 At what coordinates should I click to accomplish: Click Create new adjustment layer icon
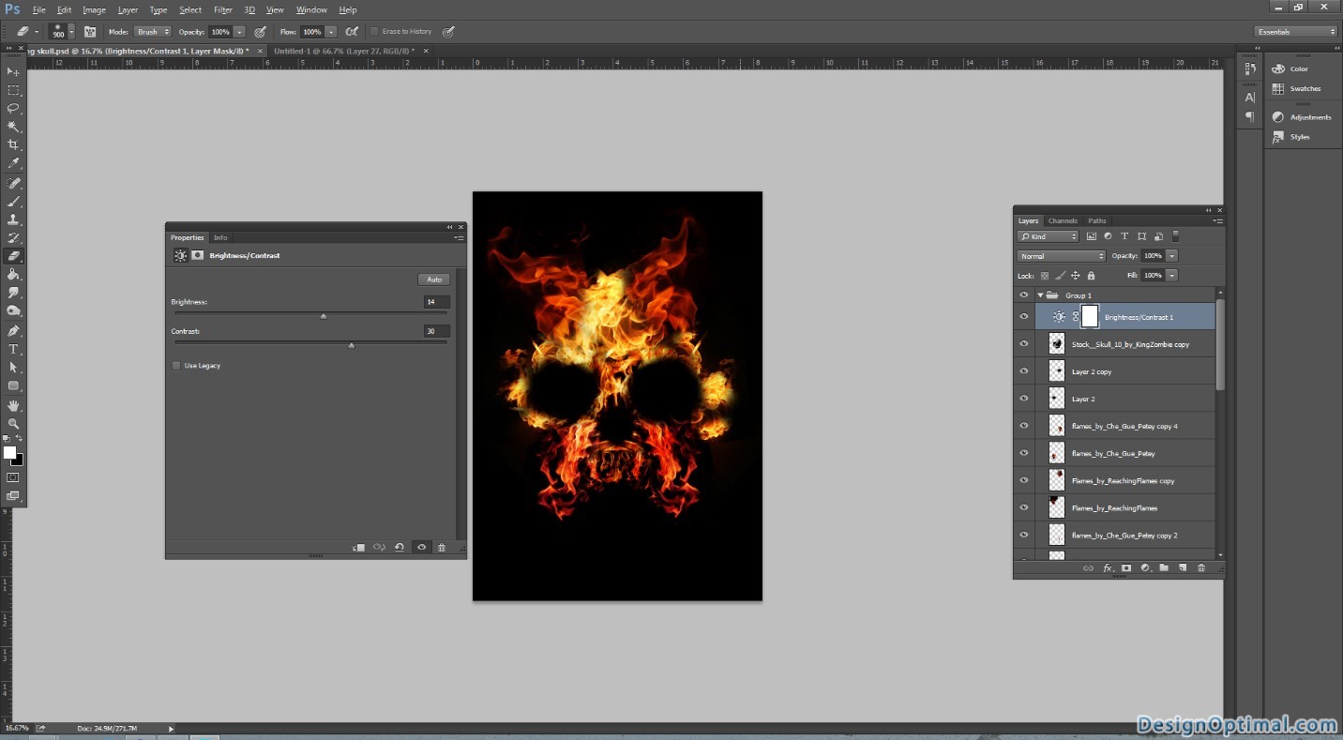pos(1145,568)
